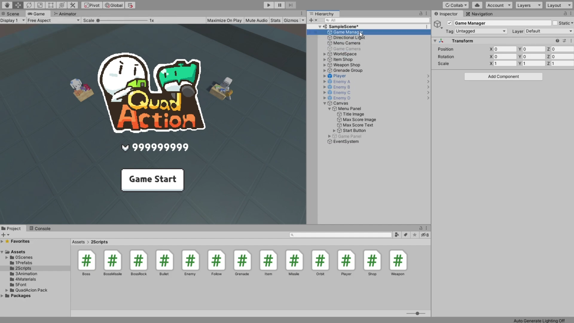Expand the Start Button object
Image resolution: width=574 pixels, height=323 pixels.
click(334, 131)
